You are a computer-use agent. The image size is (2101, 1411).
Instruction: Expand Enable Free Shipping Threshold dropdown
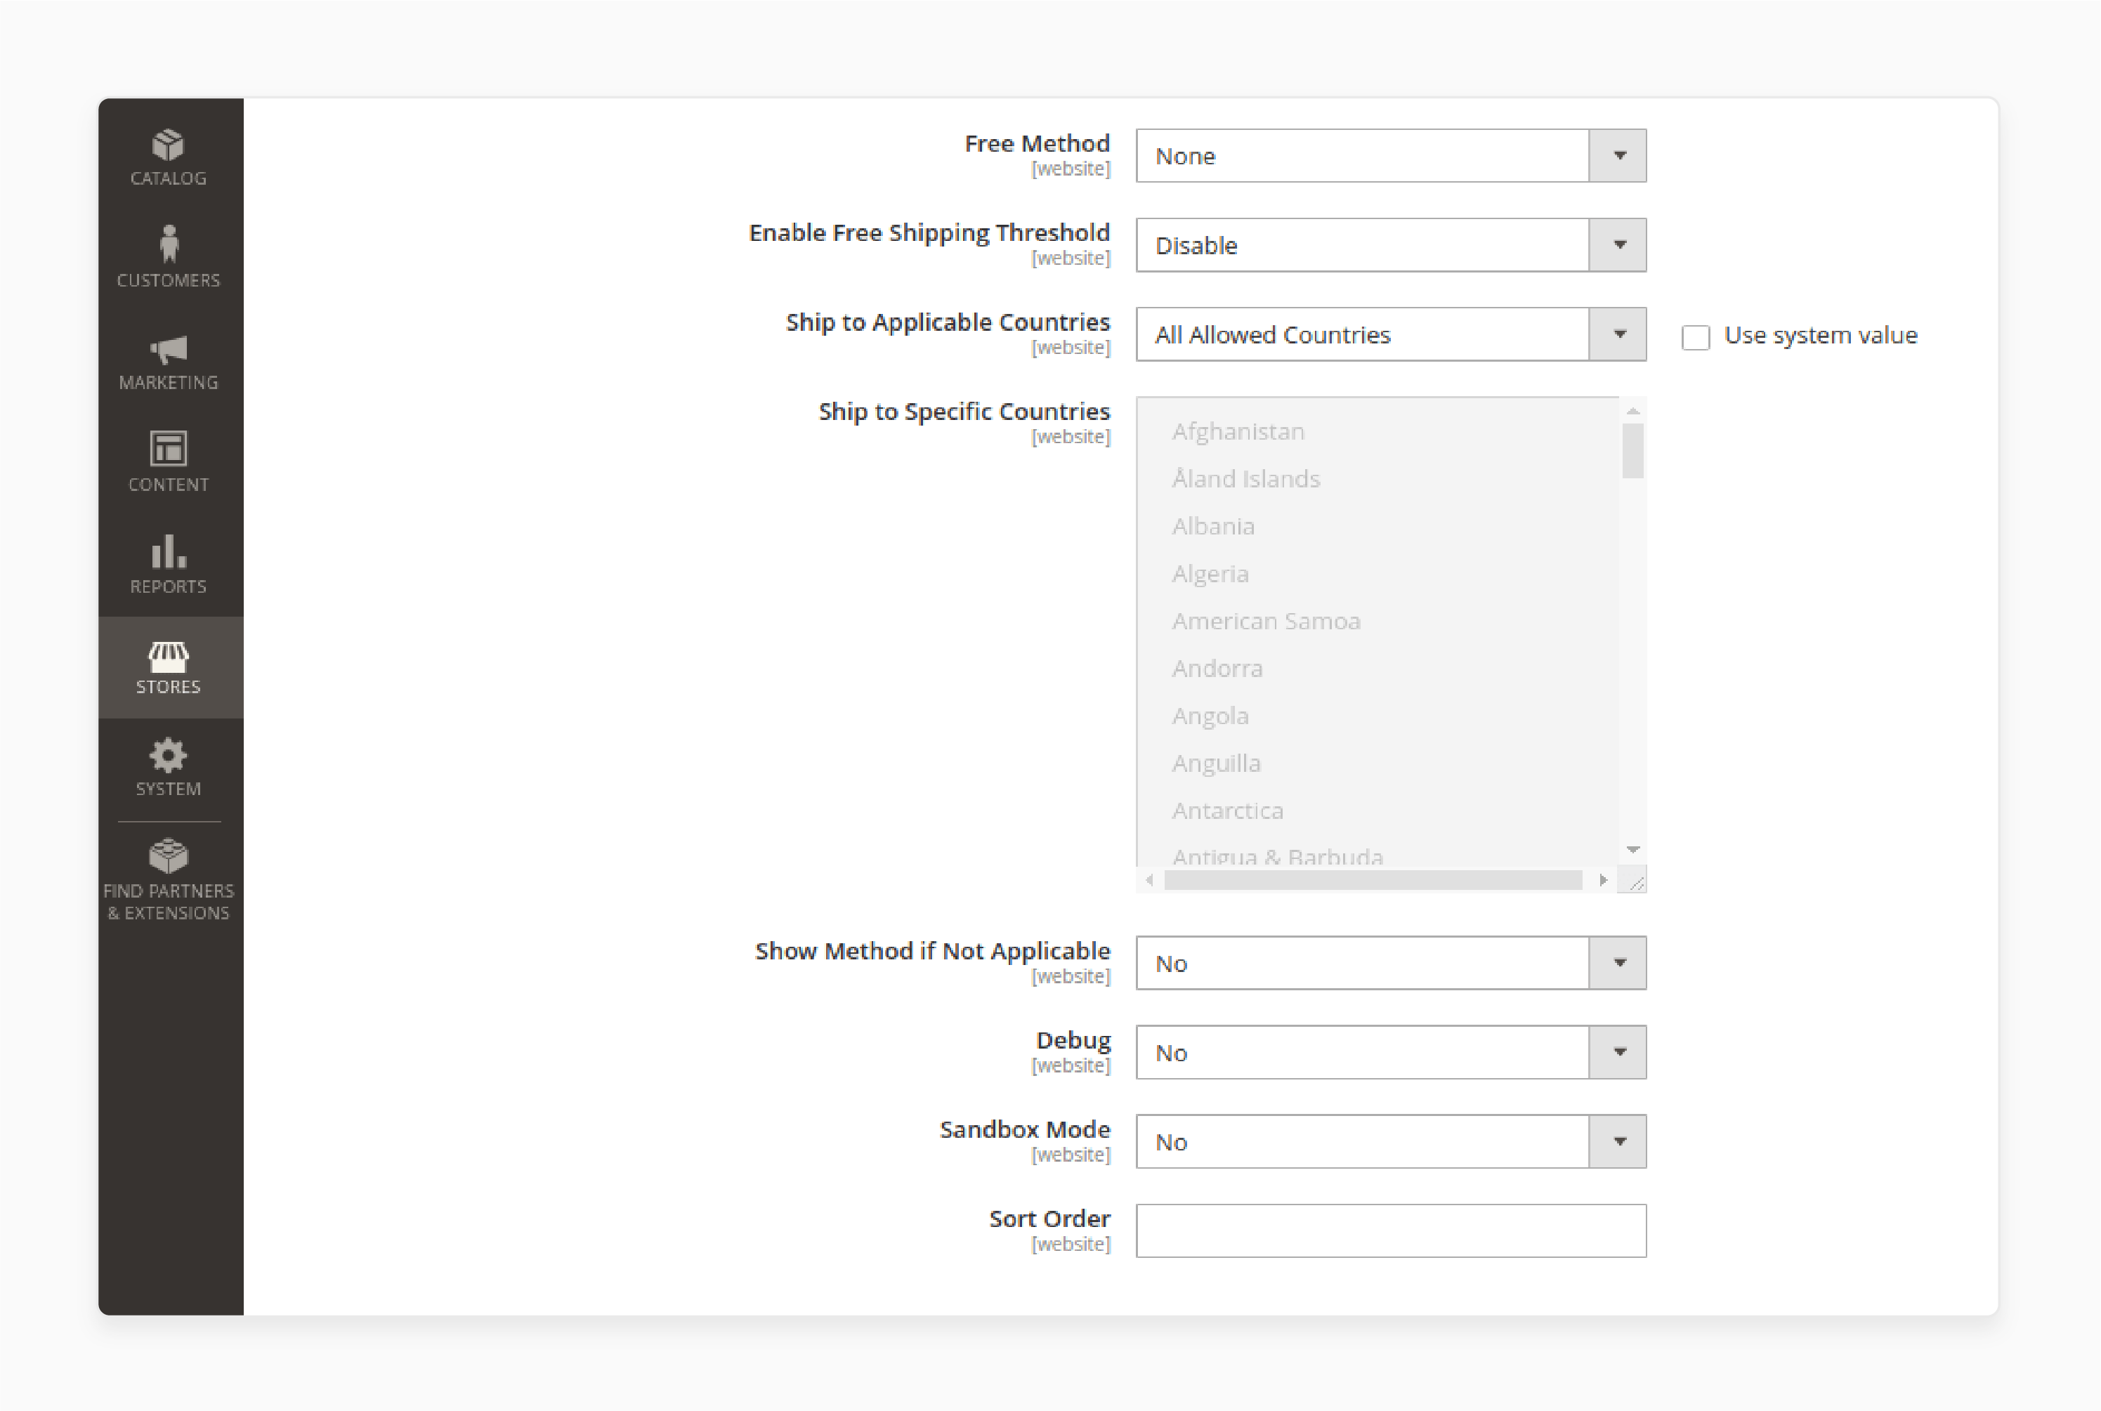1391,244
